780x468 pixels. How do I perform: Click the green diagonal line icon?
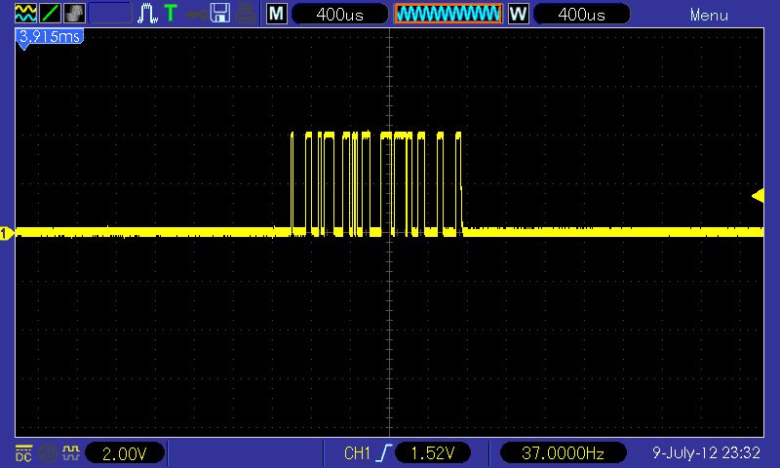click(x=50, y=14)
